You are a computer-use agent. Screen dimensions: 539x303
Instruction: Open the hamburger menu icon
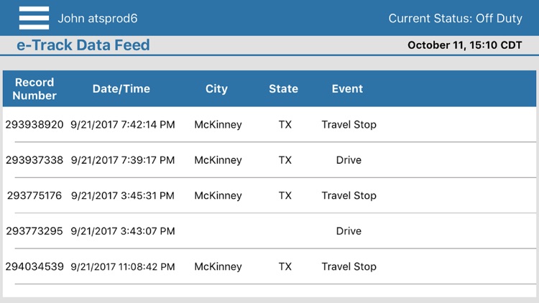(34, 18)
